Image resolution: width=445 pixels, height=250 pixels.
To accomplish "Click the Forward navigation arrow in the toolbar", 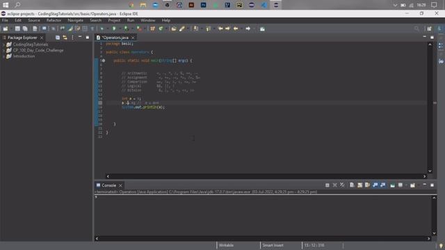I will pos(248,28).
